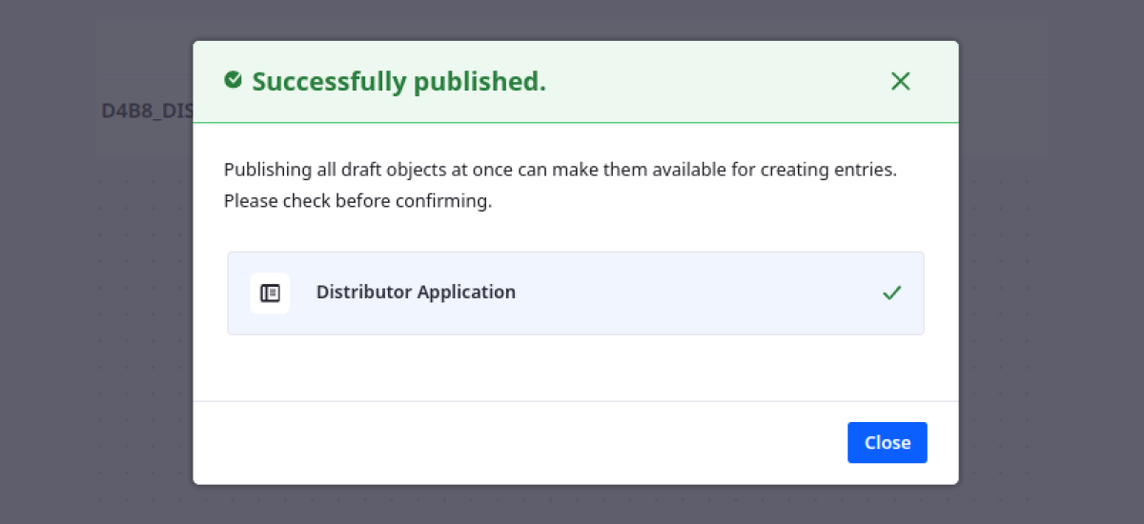
Task: Click the empty green header area of the dialog
Action: tap(715, 82)
